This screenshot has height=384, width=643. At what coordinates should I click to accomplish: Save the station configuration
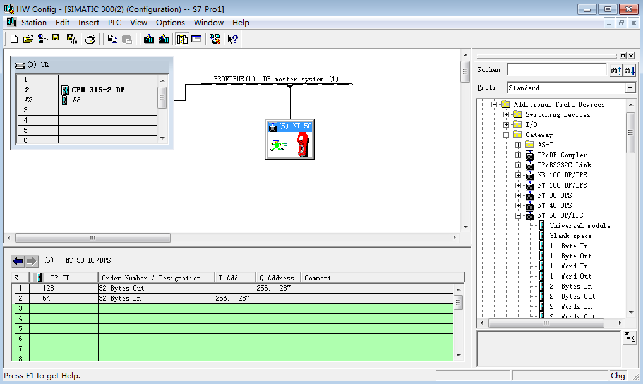[56, 39]
